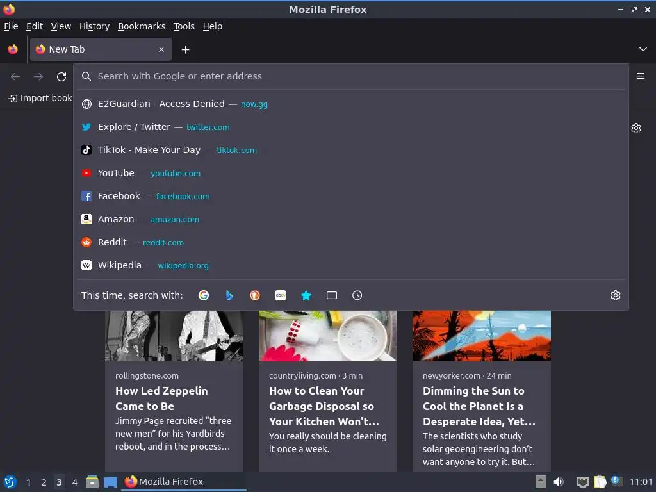Click the 11:01 panel clock

(641, 482)
